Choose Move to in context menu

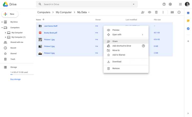(x=126, y=50)
